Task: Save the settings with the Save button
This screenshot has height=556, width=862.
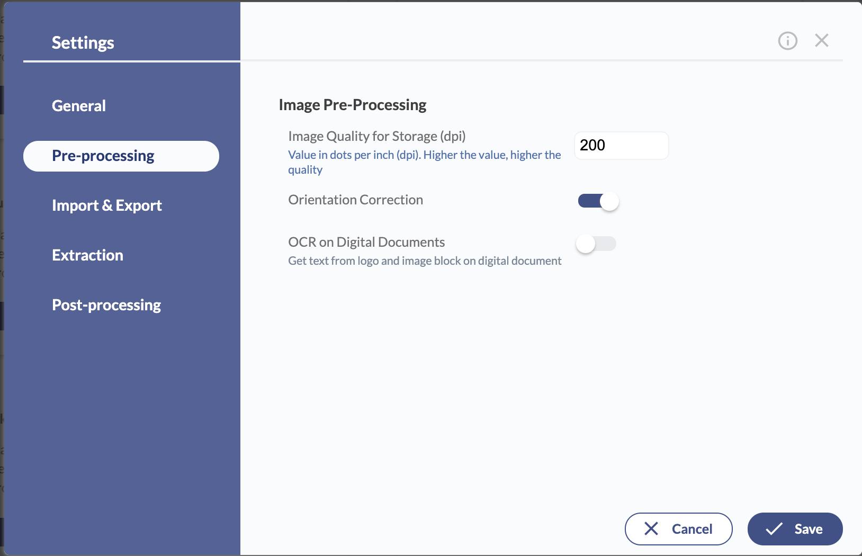Action: [x=795, y=529]
